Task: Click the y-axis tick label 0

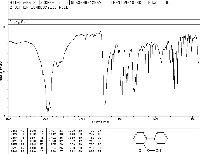Action: 5,116
